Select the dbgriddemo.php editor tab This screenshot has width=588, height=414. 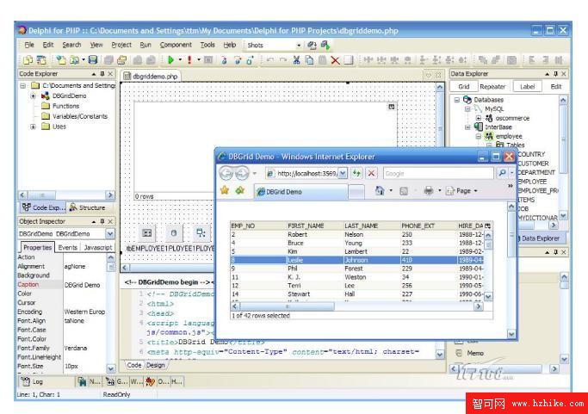point(151,76)
